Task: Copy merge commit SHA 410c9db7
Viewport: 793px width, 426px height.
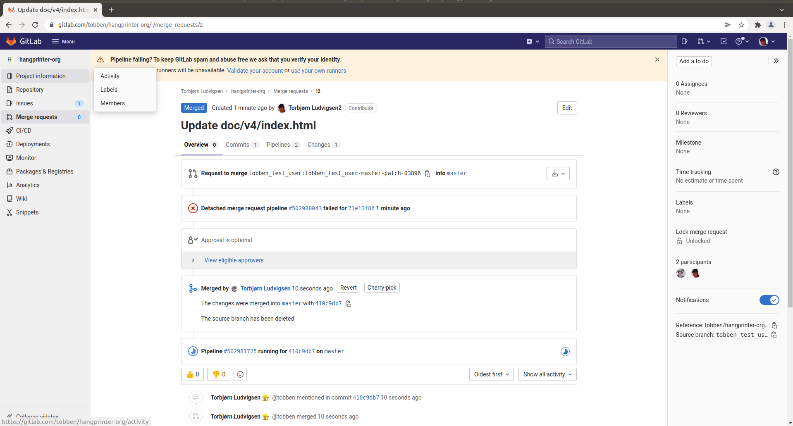Action: click(348, 304)
